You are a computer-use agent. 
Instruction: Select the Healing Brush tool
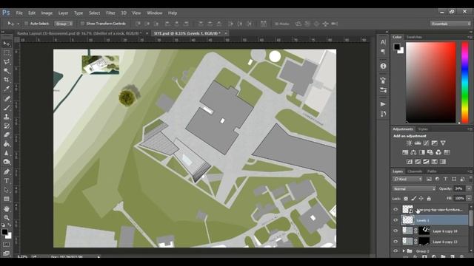7,98
